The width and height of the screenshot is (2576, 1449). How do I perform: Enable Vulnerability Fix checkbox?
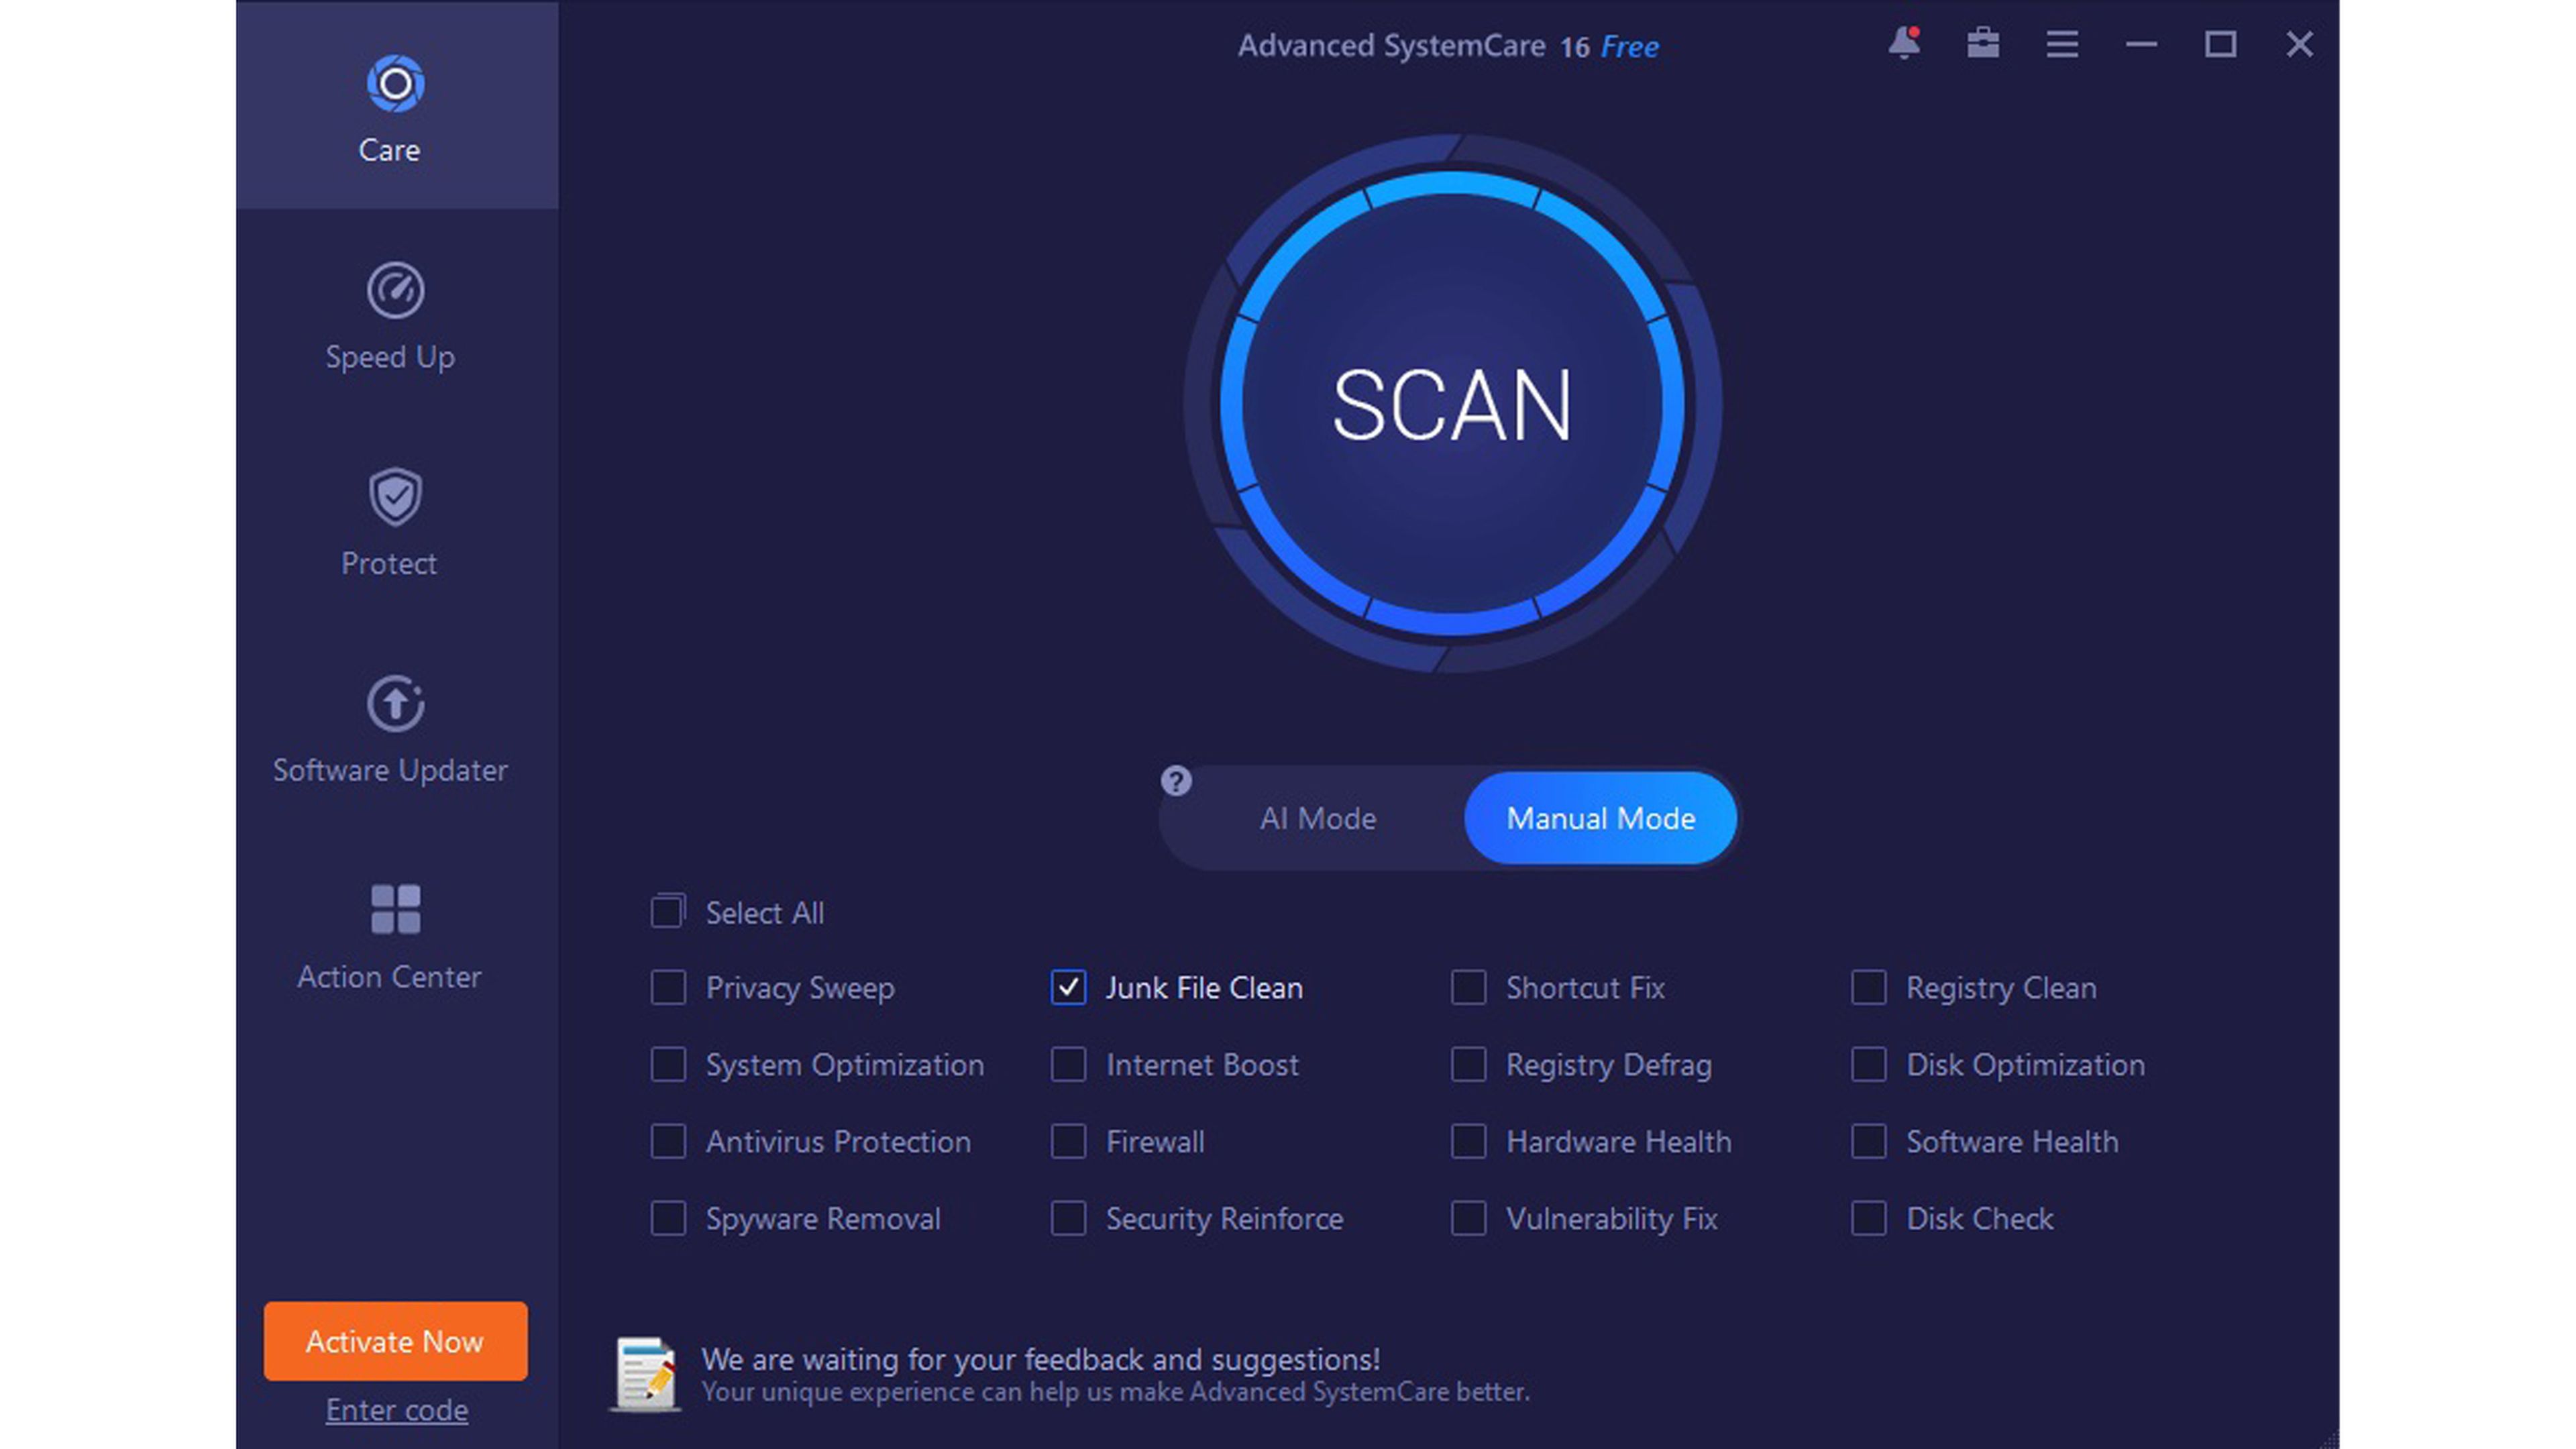[x=1468, y=1219]
